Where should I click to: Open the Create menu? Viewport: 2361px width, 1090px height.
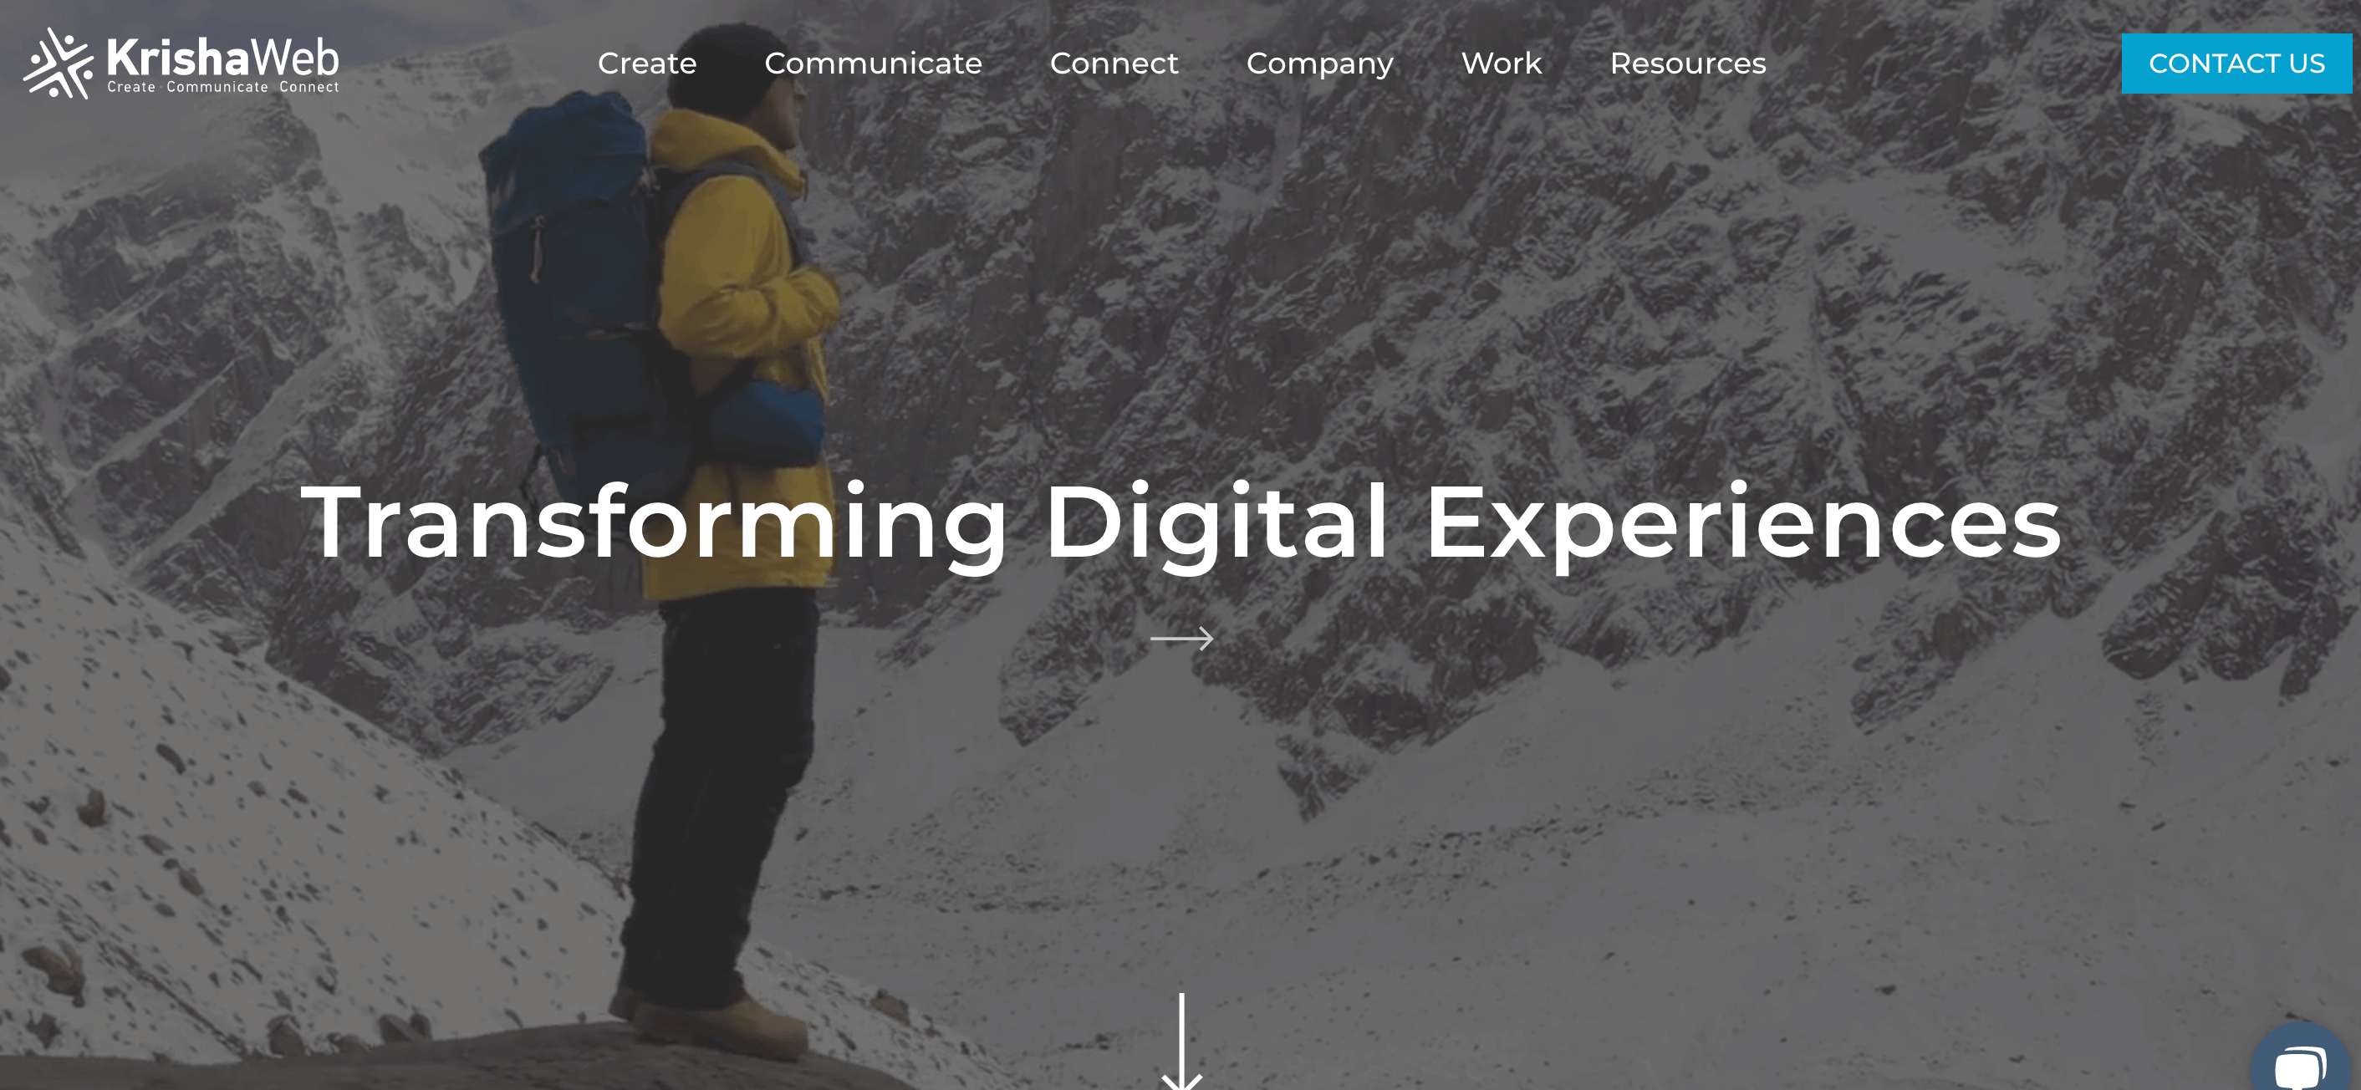click(647, 64)
